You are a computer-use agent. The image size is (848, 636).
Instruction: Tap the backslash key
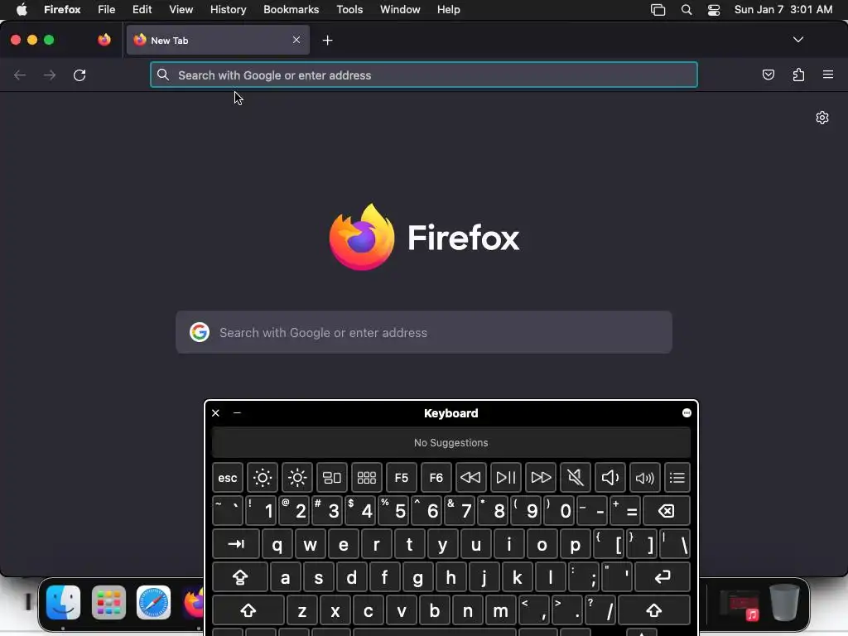click(x=675, y=543)
